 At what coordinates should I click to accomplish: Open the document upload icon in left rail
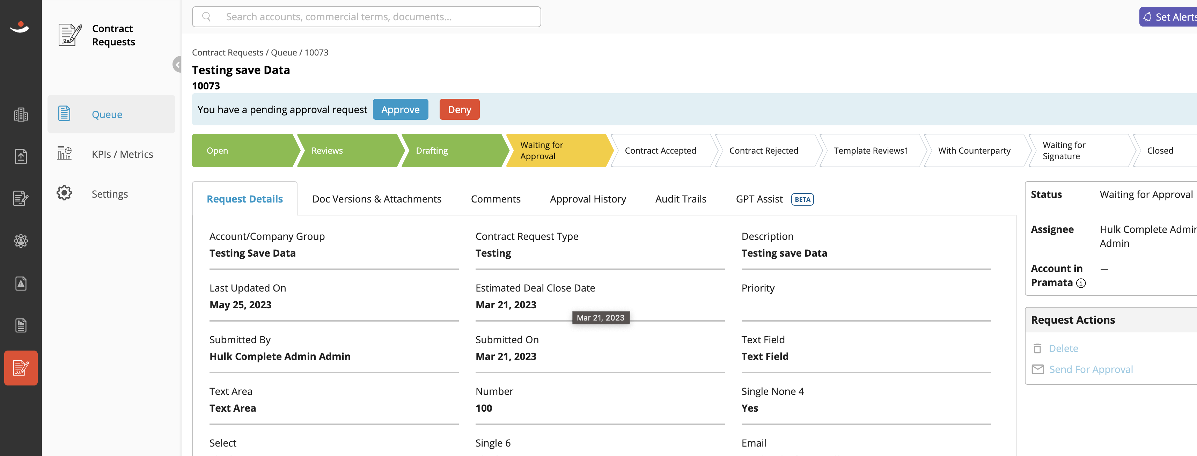pos(21,156)
